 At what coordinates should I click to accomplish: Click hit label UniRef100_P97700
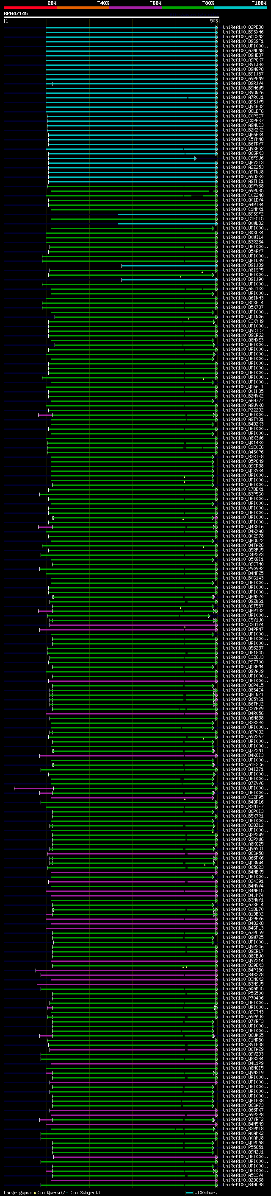[243, 662]
